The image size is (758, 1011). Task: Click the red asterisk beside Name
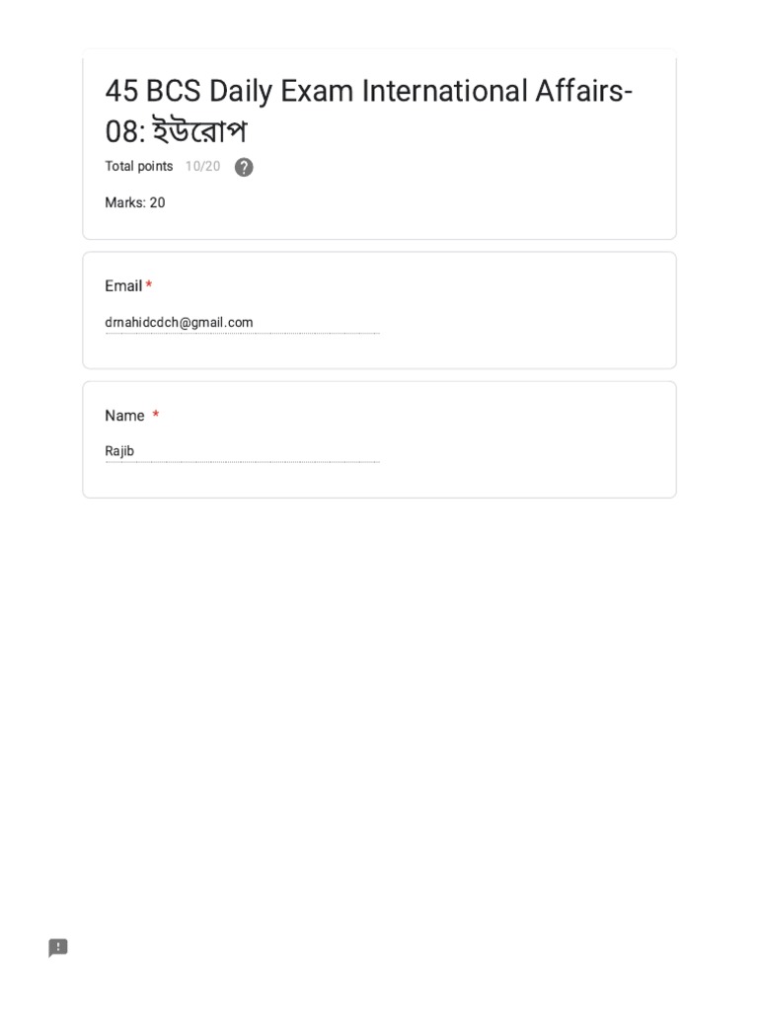[x=155, y=414]
